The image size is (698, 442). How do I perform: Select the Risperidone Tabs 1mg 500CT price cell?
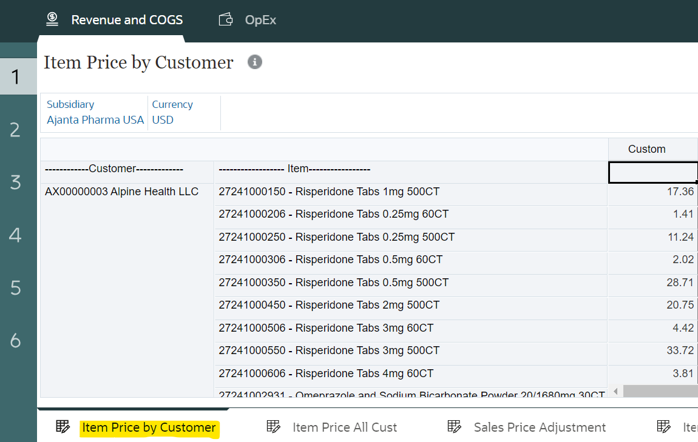(652, 192)
